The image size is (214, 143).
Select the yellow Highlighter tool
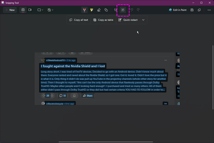[x=92, y=10]
